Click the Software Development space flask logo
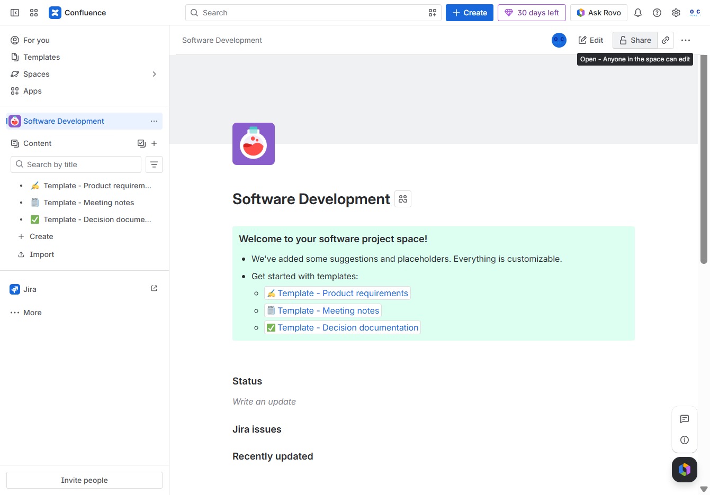This screenshot has height=495, width=710. pyautogui.click(x=254, y=144)
